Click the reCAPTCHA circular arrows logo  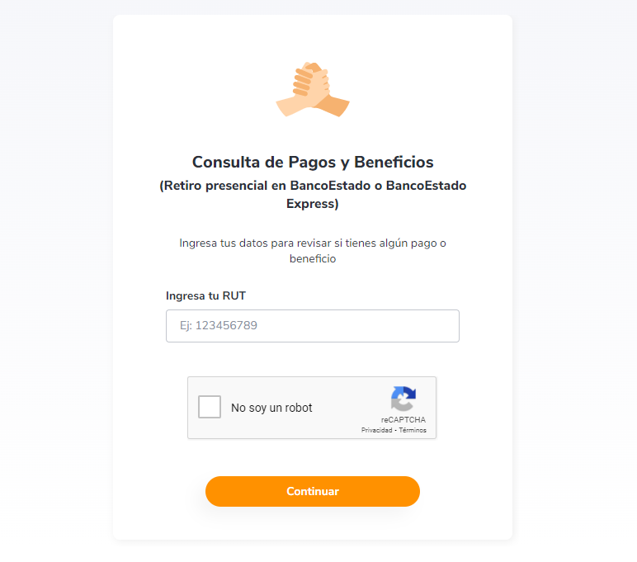(x=403, y=399)
